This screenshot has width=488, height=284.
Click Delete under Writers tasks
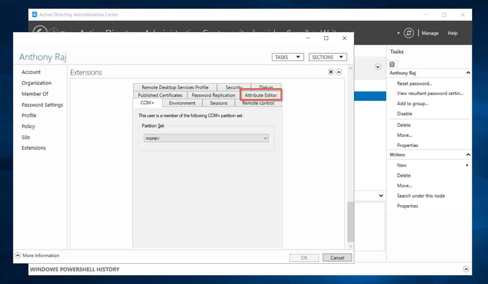pyautogui.click(x=404, y=175)
